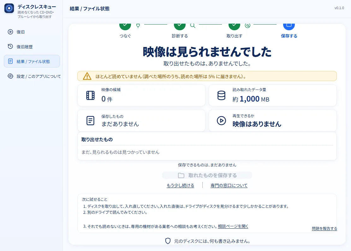Click the 0 件 value

point(107,99)
